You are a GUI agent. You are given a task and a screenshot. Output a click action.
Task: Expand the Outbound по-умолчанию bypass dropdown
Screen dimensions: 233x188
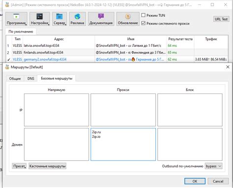[213, 166]
